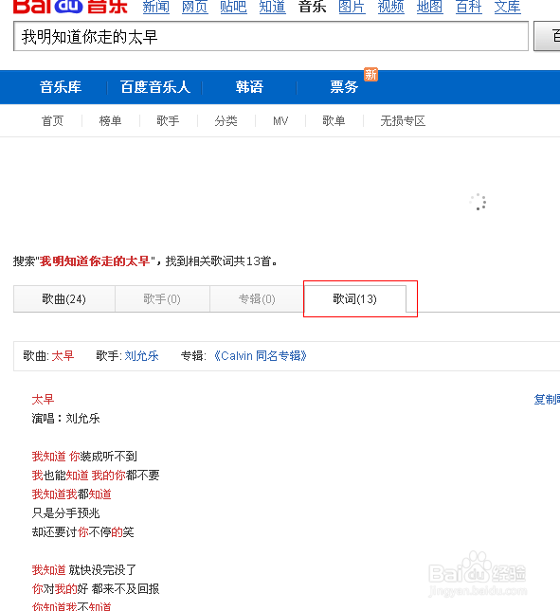The width and height of the screenshot is (560, 611).
Task: Click the red 太早 lyric title
Action: pos(43,400)
